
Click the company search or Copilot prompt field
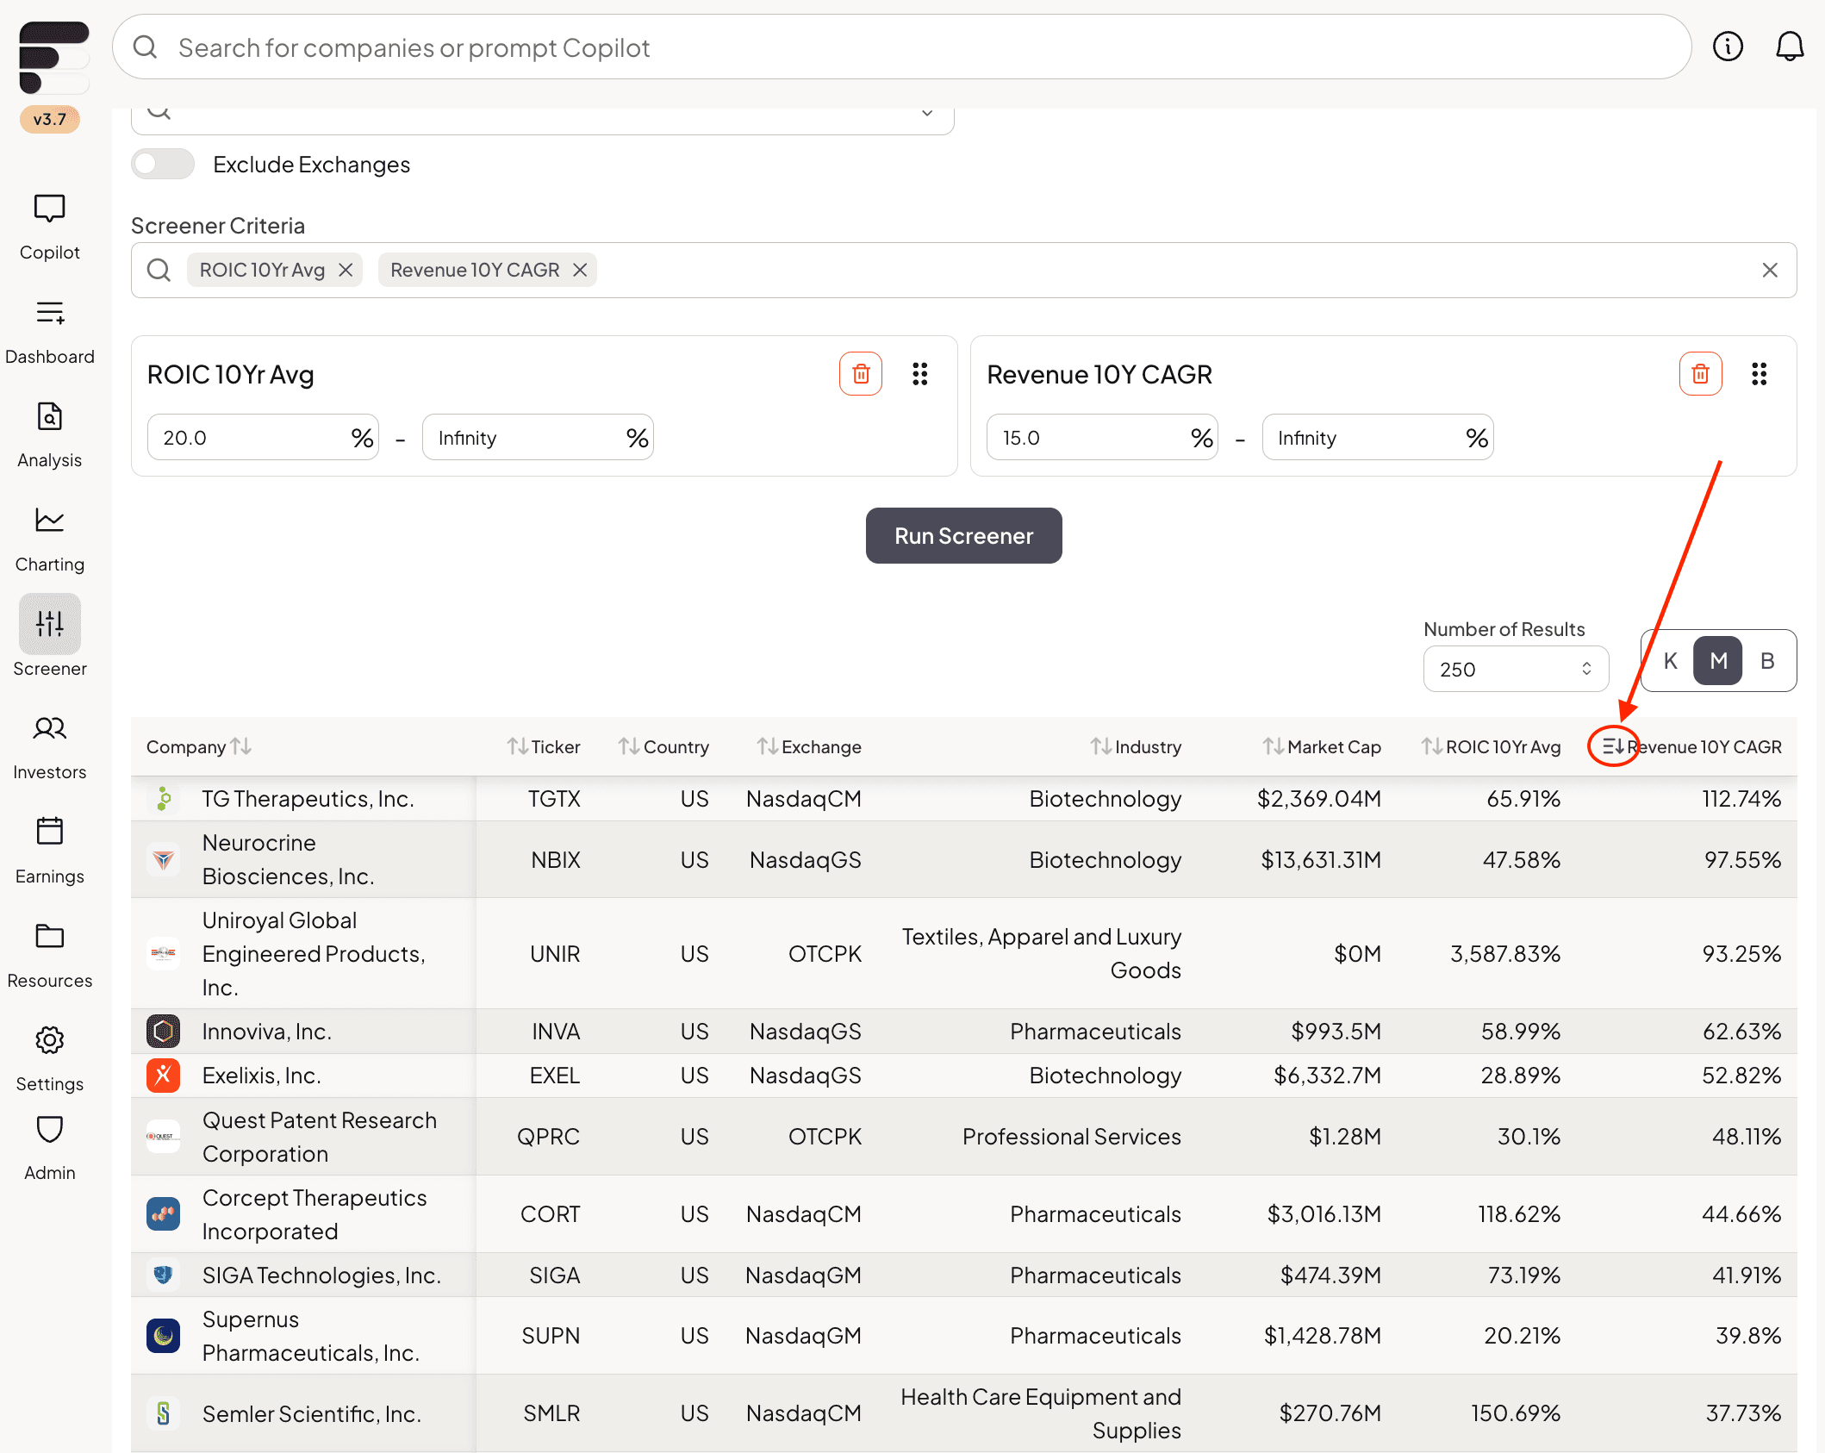(901, 47)
